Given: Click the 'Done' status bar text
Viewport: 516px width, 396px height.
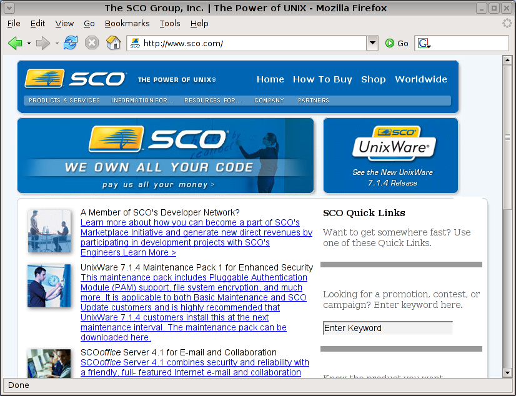Looking at the screenshot, I should coord(19,385).
